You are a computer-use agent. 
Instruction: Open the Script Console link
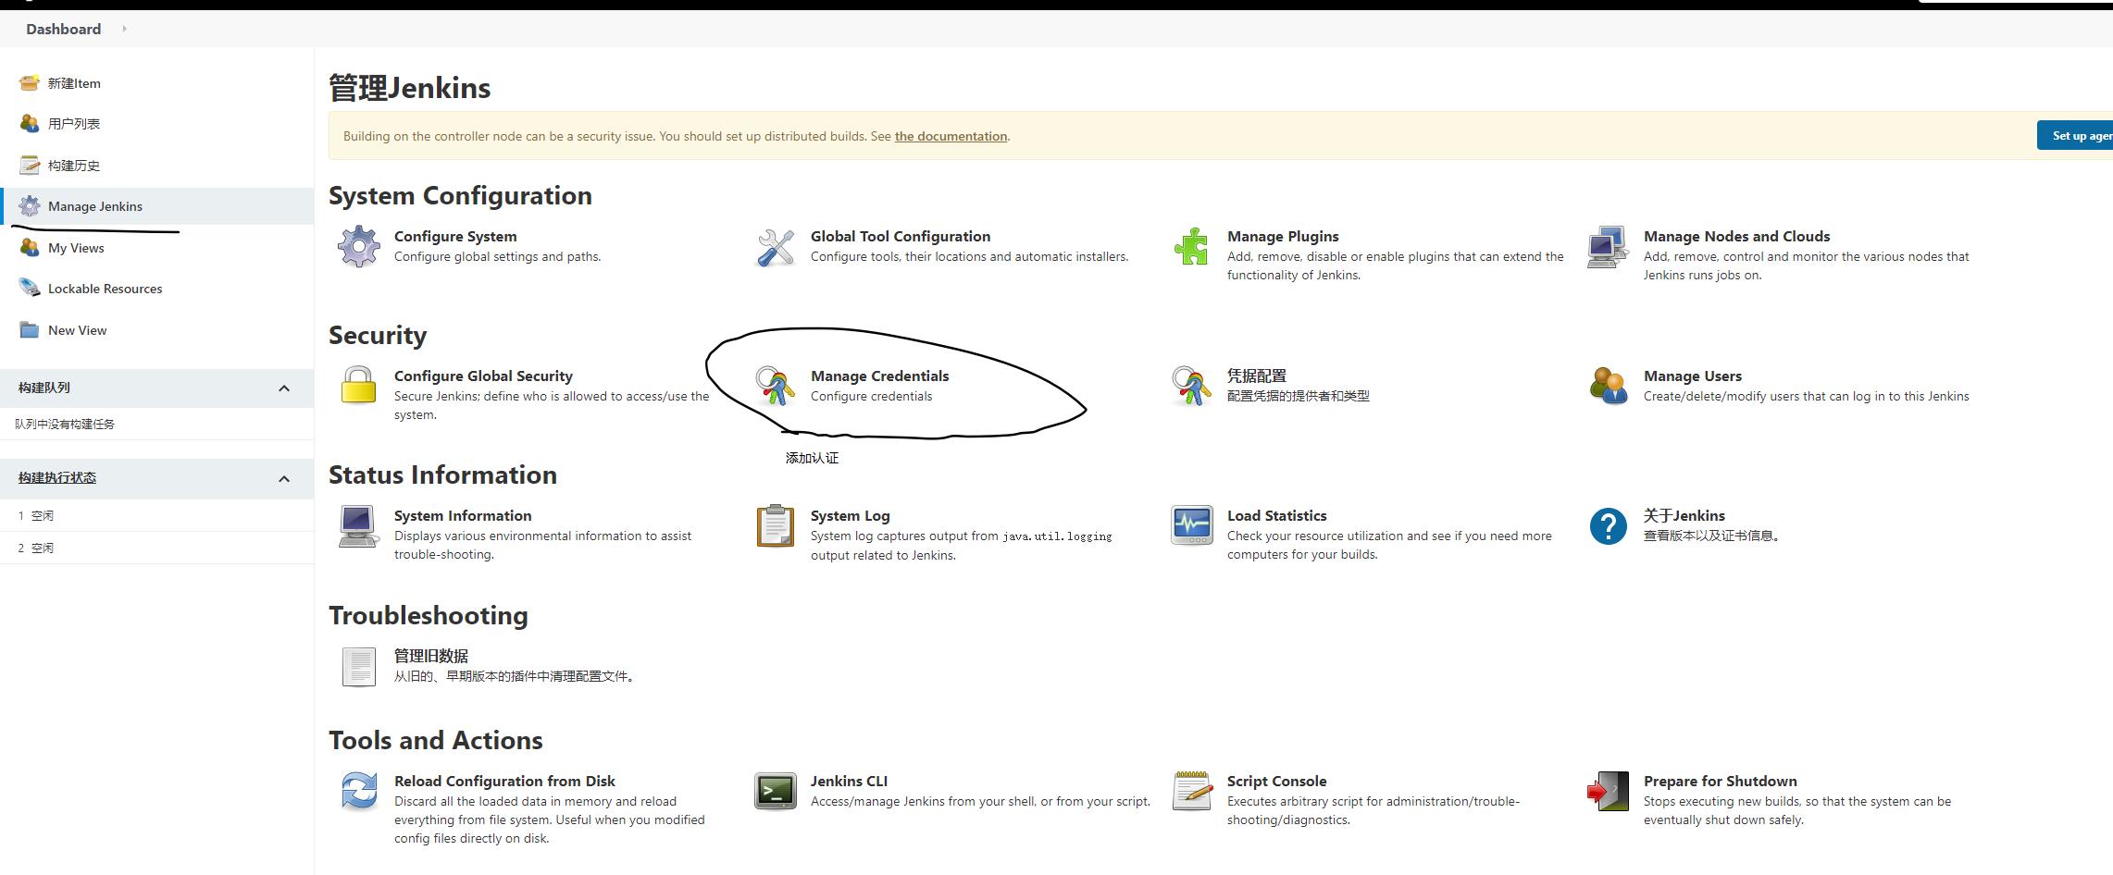click(1277, 782)
